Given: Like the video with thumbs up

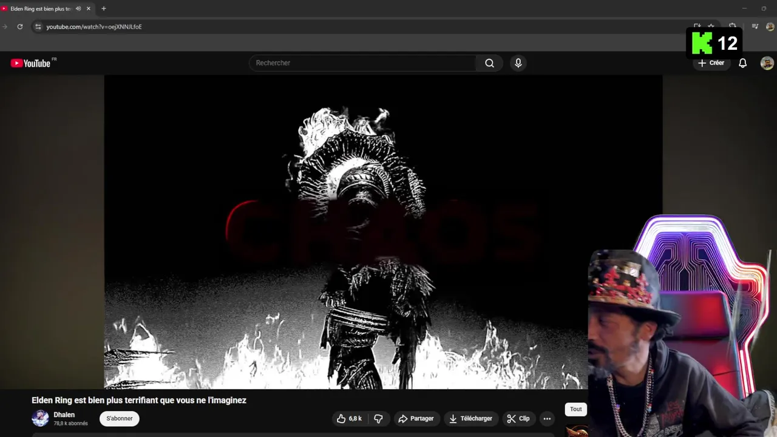Looking at the screenshot, I should pyautogui.click(x=349, y=418).
